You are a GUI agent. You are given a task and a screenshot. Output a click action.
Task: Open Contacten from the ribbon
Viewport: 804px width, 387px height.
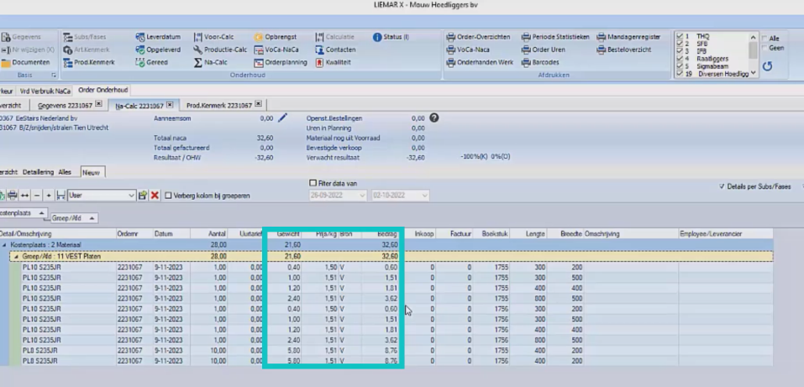335,50
